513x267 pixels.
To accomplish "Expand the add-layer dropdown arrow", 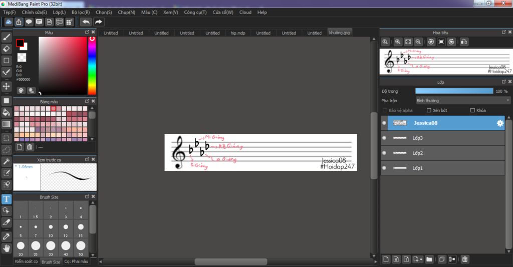I will click(421, 259).
